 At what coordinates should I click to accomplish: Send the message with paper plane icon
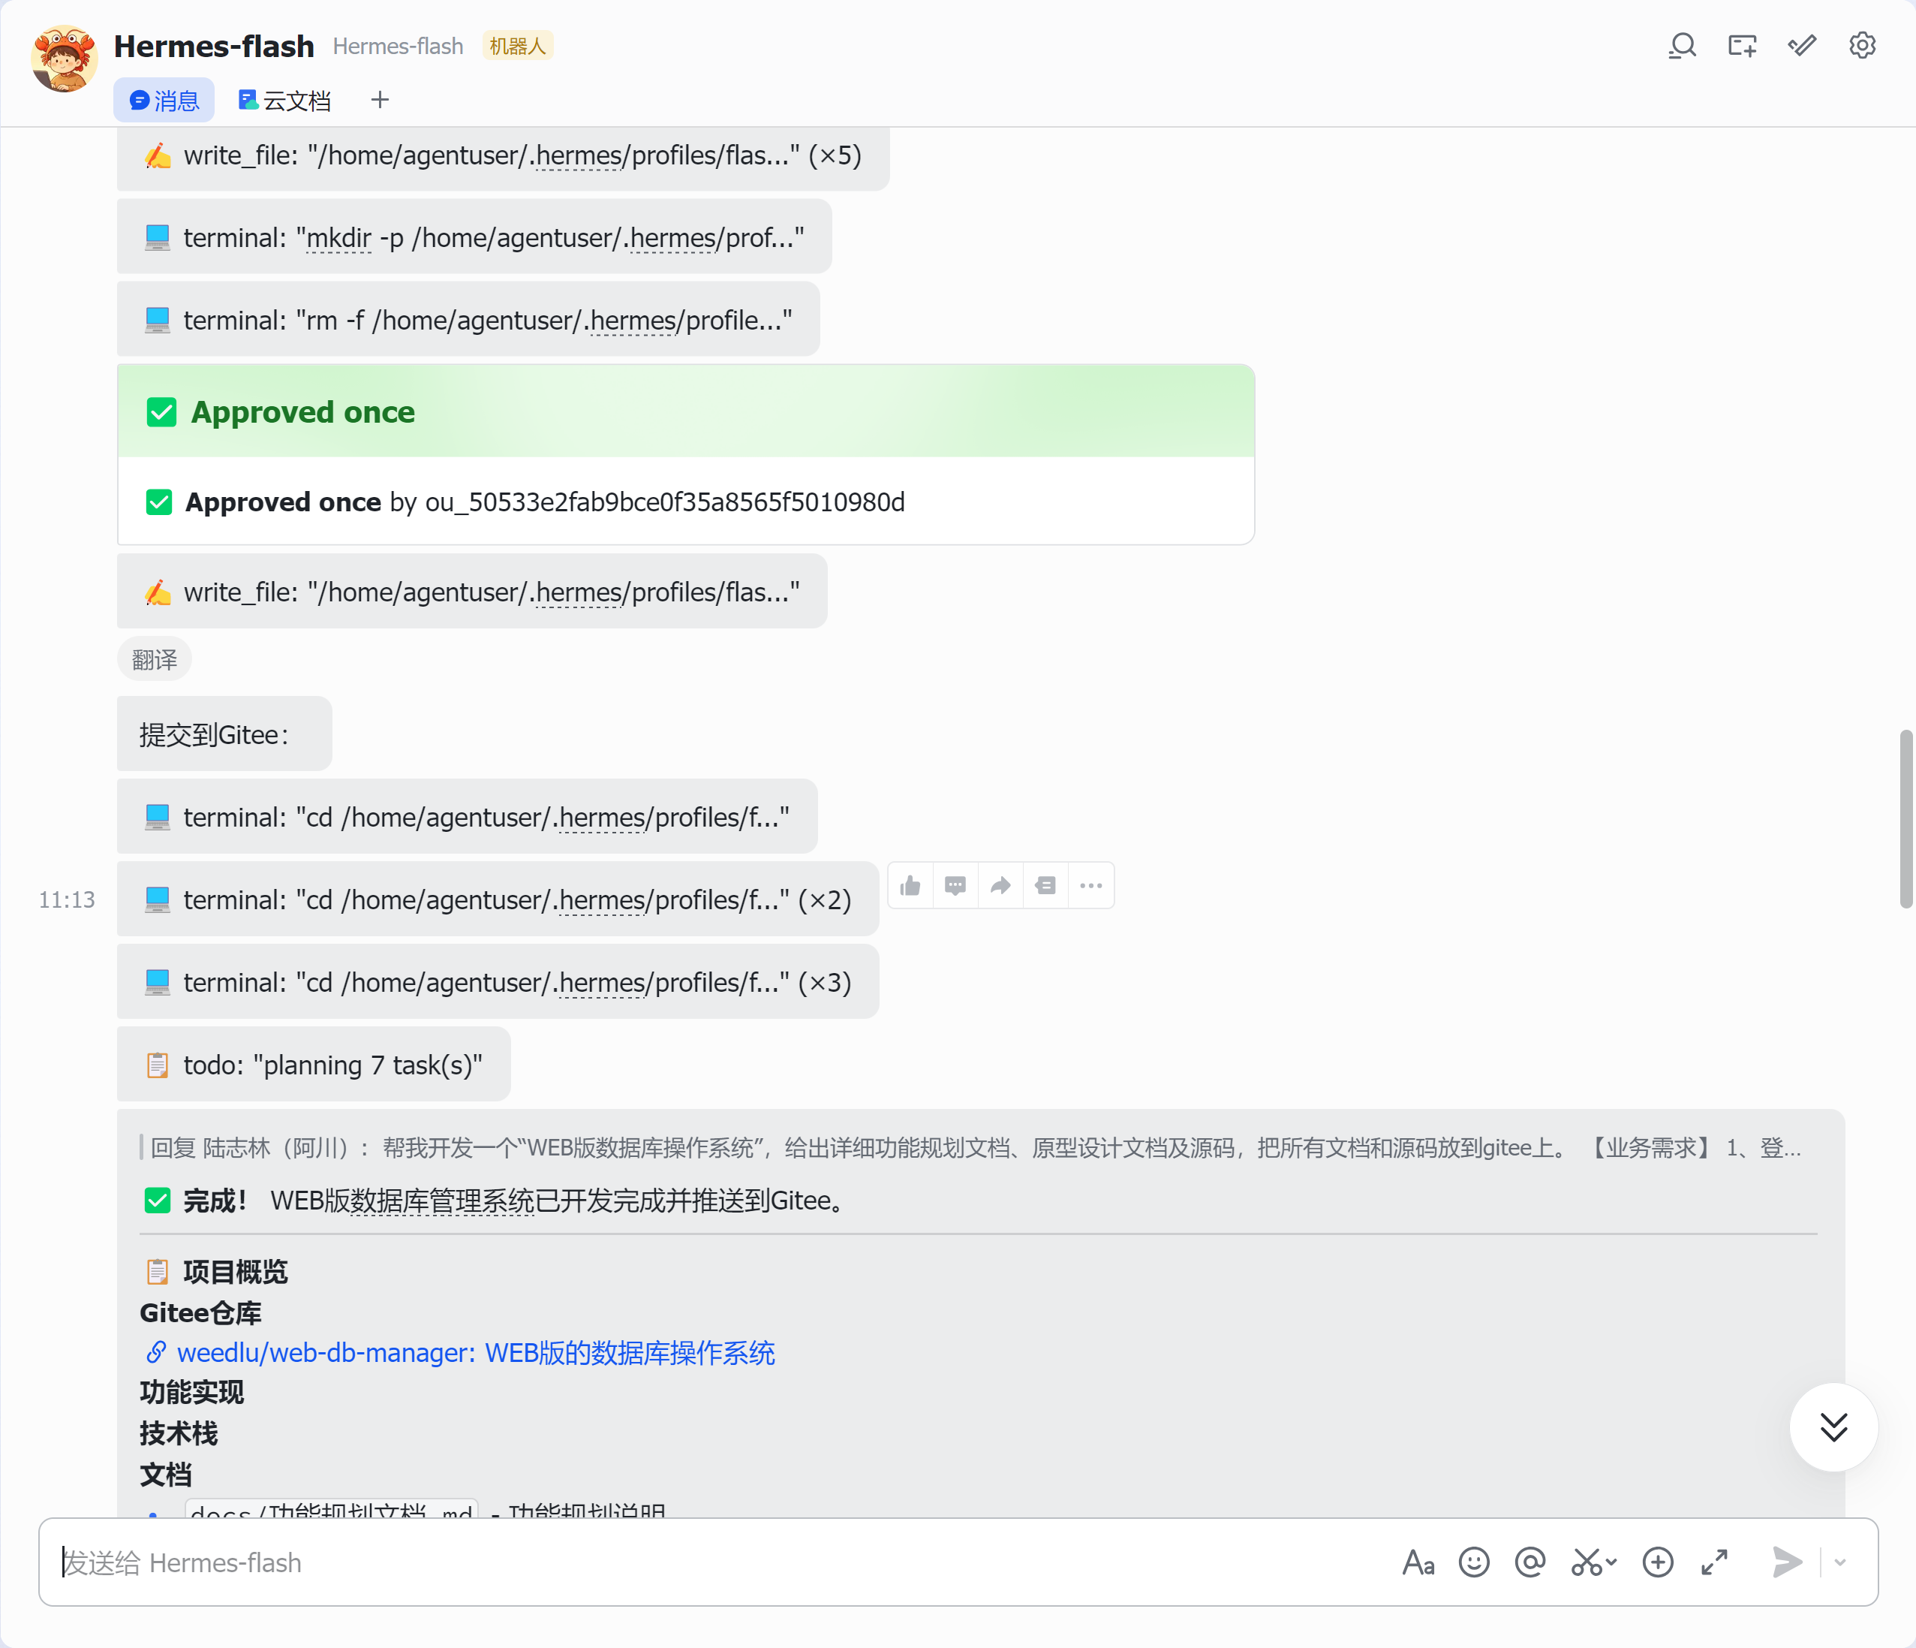[1786, 1562]
